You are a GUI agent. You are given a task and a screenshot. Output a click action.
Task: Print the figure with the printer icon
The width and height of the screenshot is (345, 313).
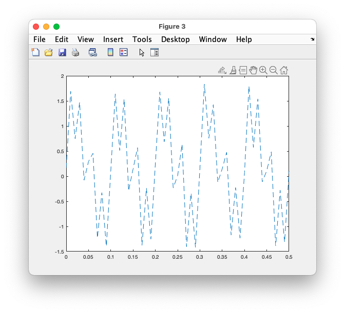coord(75,52)
